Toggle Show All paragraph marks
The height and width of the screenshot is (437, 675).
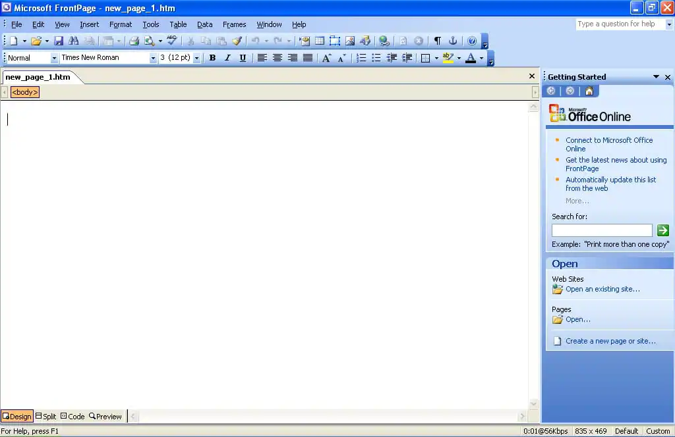[x=437, y=41]
